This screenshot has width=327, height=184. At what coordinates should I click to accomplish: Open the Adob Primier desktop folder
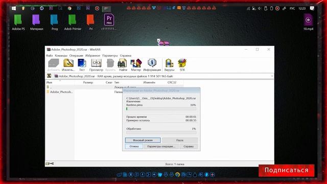[x=73, y=22]
